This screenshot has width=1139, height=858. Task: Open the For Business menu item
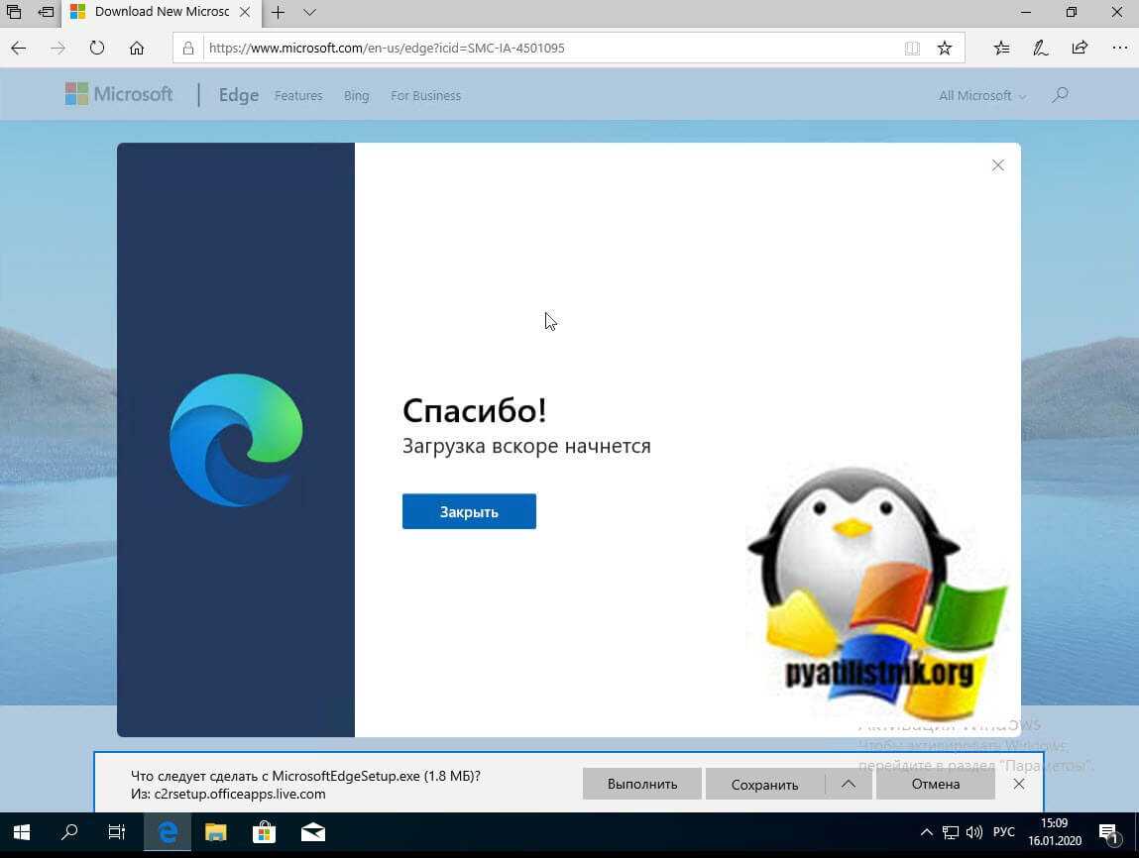(425, 96)
